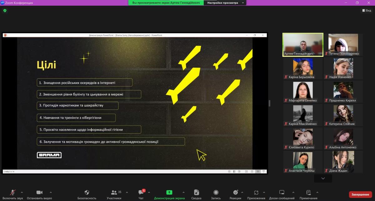This screenshot has height=201, width=375.
Task: Select Катерина Олійник participant tile
Action: click(343, 115)
